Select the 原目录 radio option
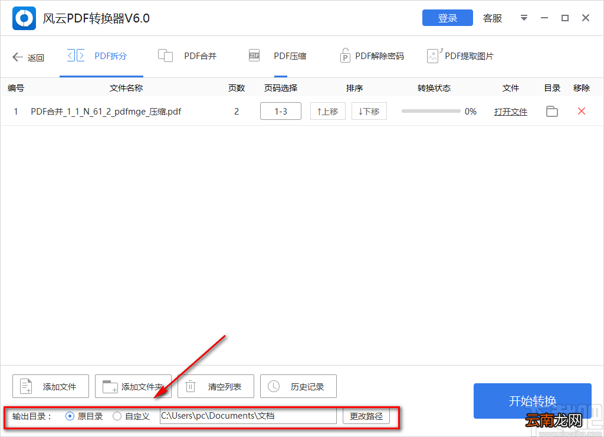The height and width of the screenshot is (437, 604). pos(84,416)
